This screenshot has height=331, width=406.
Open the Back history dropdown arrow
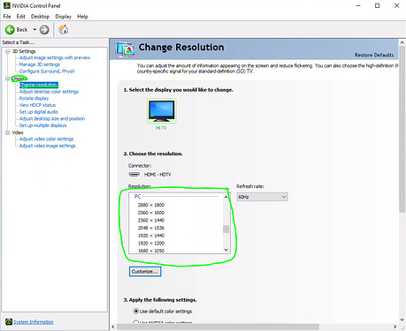[x=34, y=29]
